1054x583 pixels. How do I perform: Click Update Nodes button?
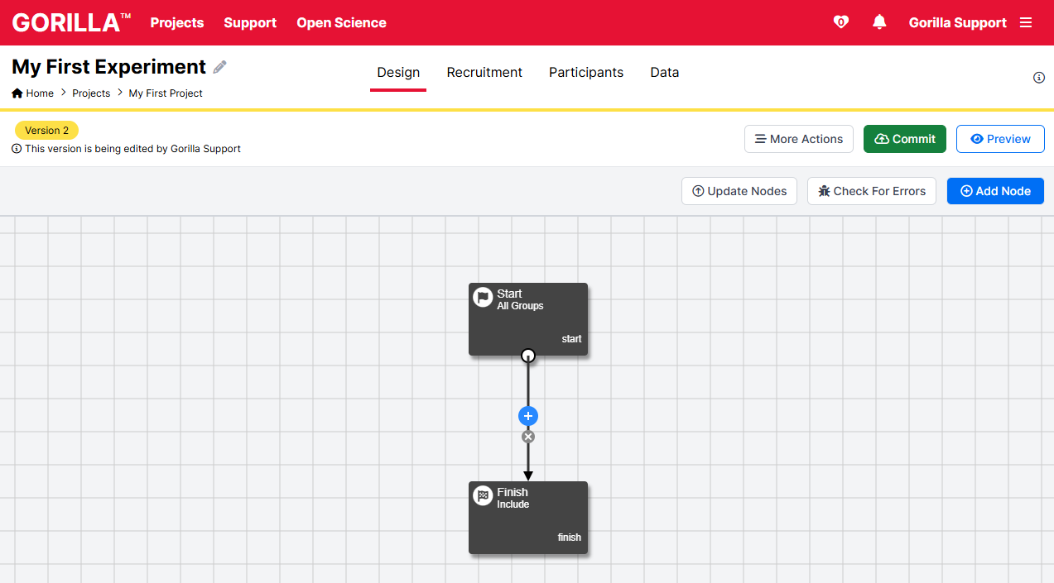coord(739,191)
